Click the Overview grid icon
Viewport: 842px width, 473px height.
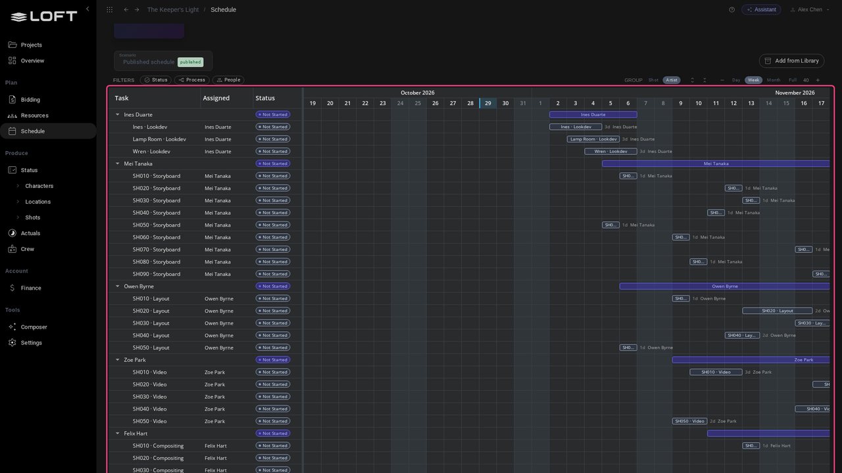pyautogui.click(x=12, y=60)
